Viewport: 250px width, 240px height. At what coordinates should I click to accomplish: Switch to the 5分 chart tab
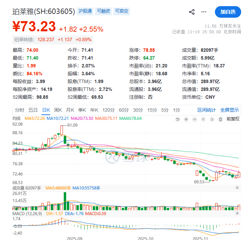coord(165,110)
